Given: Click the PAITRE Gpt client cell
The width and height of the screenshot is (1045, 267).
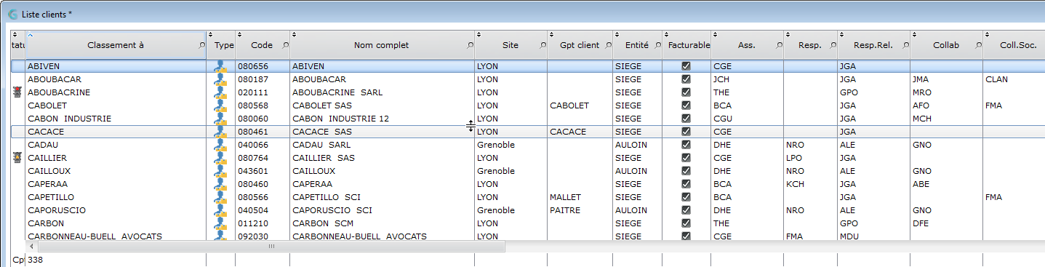Looking at the screenshot, I should coord(580,210).
